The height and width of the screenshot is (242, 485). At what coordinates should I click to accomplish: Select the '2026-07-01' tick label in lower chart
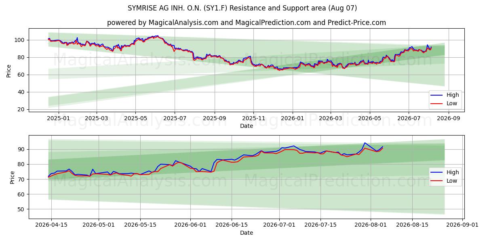(279, 225)
